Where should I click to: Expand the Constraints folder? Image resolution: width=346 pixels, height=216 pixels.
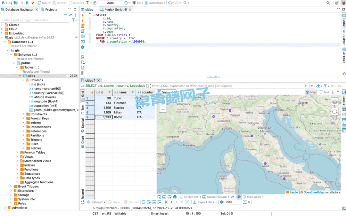(x=23, y=114)
